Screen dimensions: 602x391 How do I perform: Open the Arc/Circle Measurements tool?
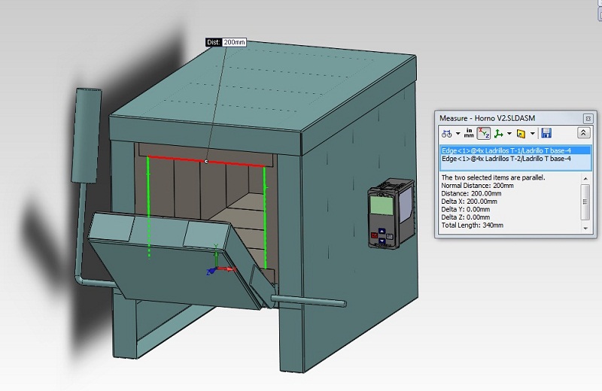[447, 133]
